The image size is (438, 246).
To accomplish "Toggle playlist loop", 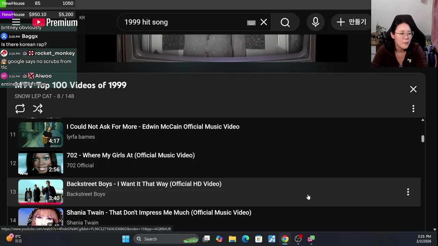I will coord(20,109).
